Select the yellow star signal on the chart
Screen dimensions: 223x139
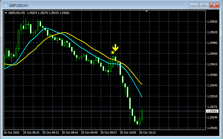[x=113, y=52]
